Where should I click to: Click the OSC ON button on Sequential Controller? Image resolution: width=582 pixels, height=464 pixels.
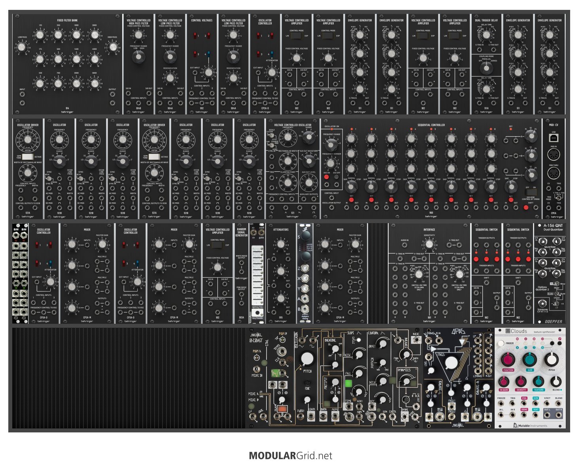(x=327, y=177)
